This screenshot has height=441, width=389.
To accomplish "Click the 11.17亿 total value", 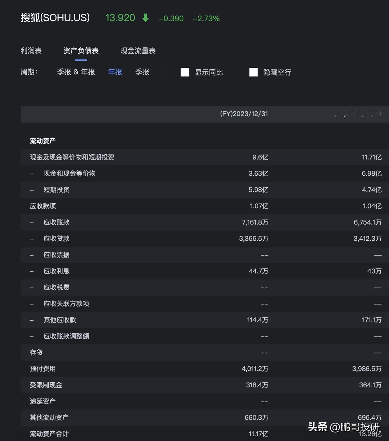I will pos(259,434).
